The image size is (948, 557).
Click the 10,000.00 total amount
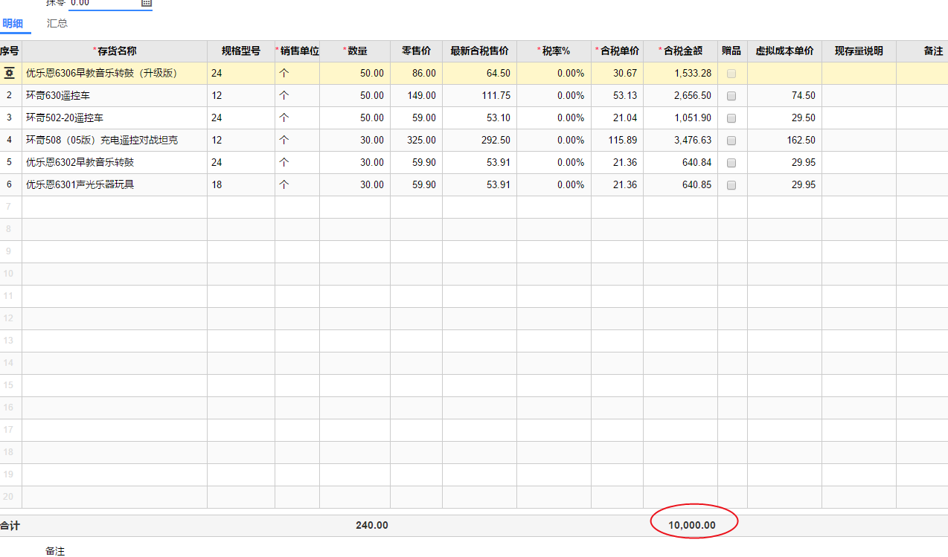[691, 525]
